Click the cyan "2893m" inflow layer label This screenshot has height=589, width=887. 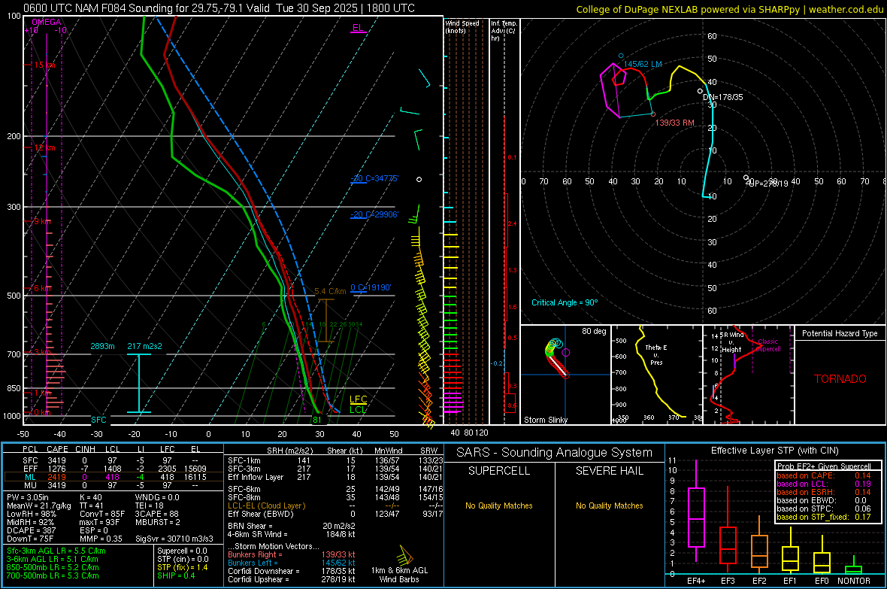102,346
